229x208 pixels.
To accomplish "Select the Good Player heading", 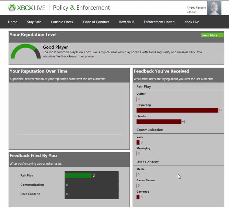I will (55, 47).
